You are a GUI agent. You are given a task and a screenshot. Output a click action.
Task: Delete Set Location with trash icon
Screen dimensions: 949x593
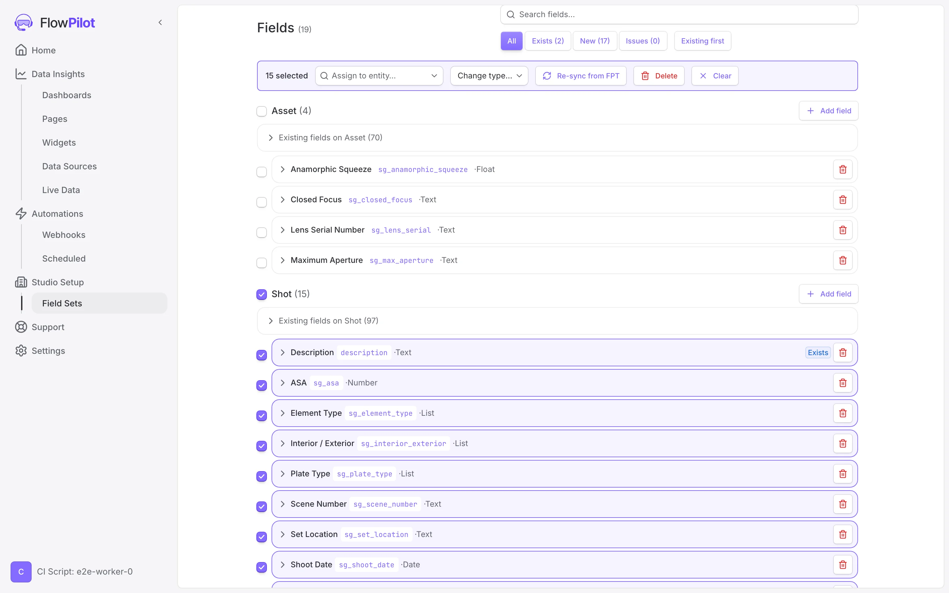pos(843,534)
